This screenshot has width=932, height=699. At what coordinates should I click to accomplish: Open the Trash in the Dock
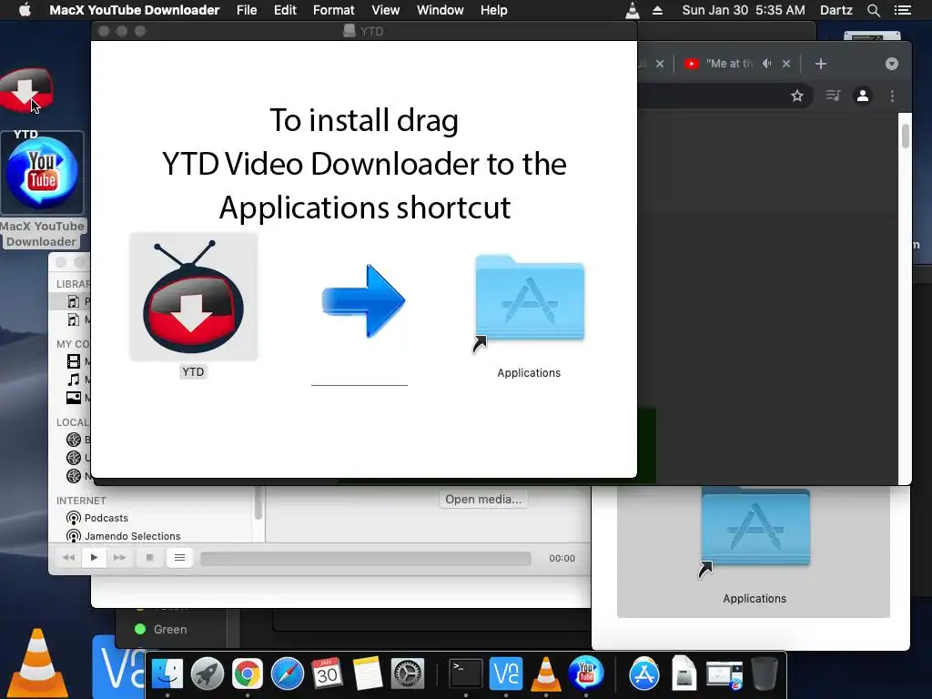click(x=765, y=674)
